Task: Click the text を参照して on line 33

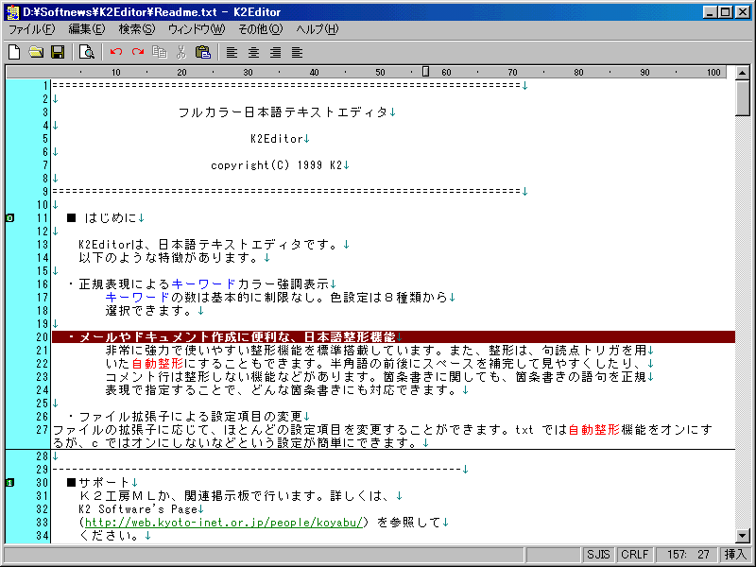Action: pyautogui.click(x=409, y=523)
